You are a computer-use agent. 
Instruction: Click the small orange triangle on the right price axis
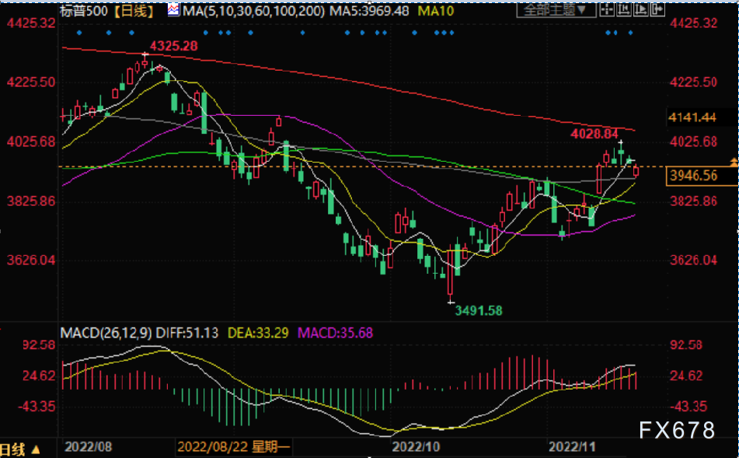(733, 161)
